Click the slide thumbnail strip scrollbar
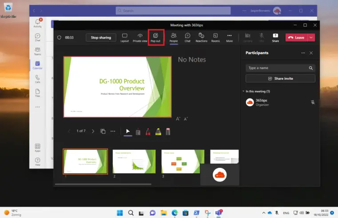 [103, 184]
